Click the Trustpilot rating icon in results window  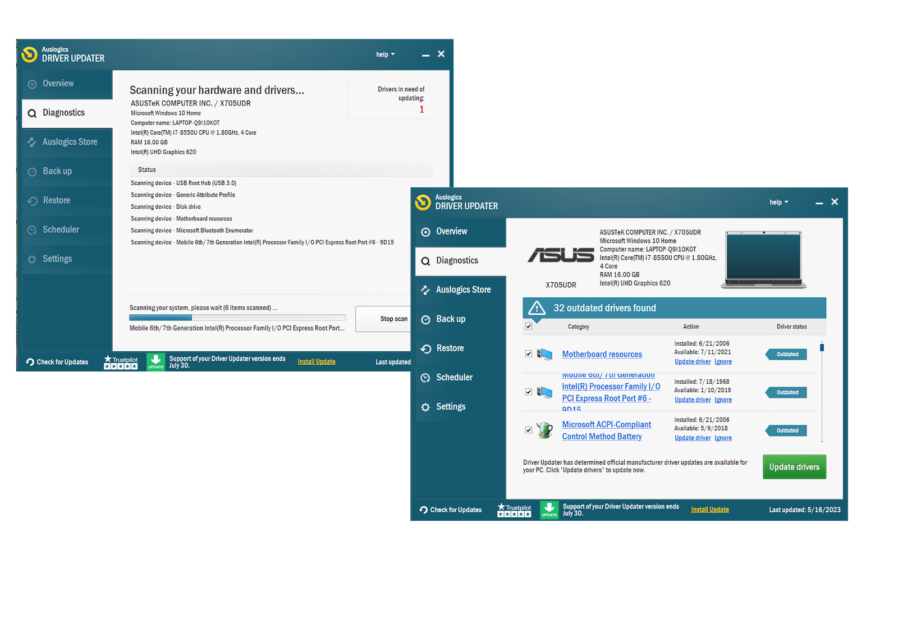[x=514, y=510]
